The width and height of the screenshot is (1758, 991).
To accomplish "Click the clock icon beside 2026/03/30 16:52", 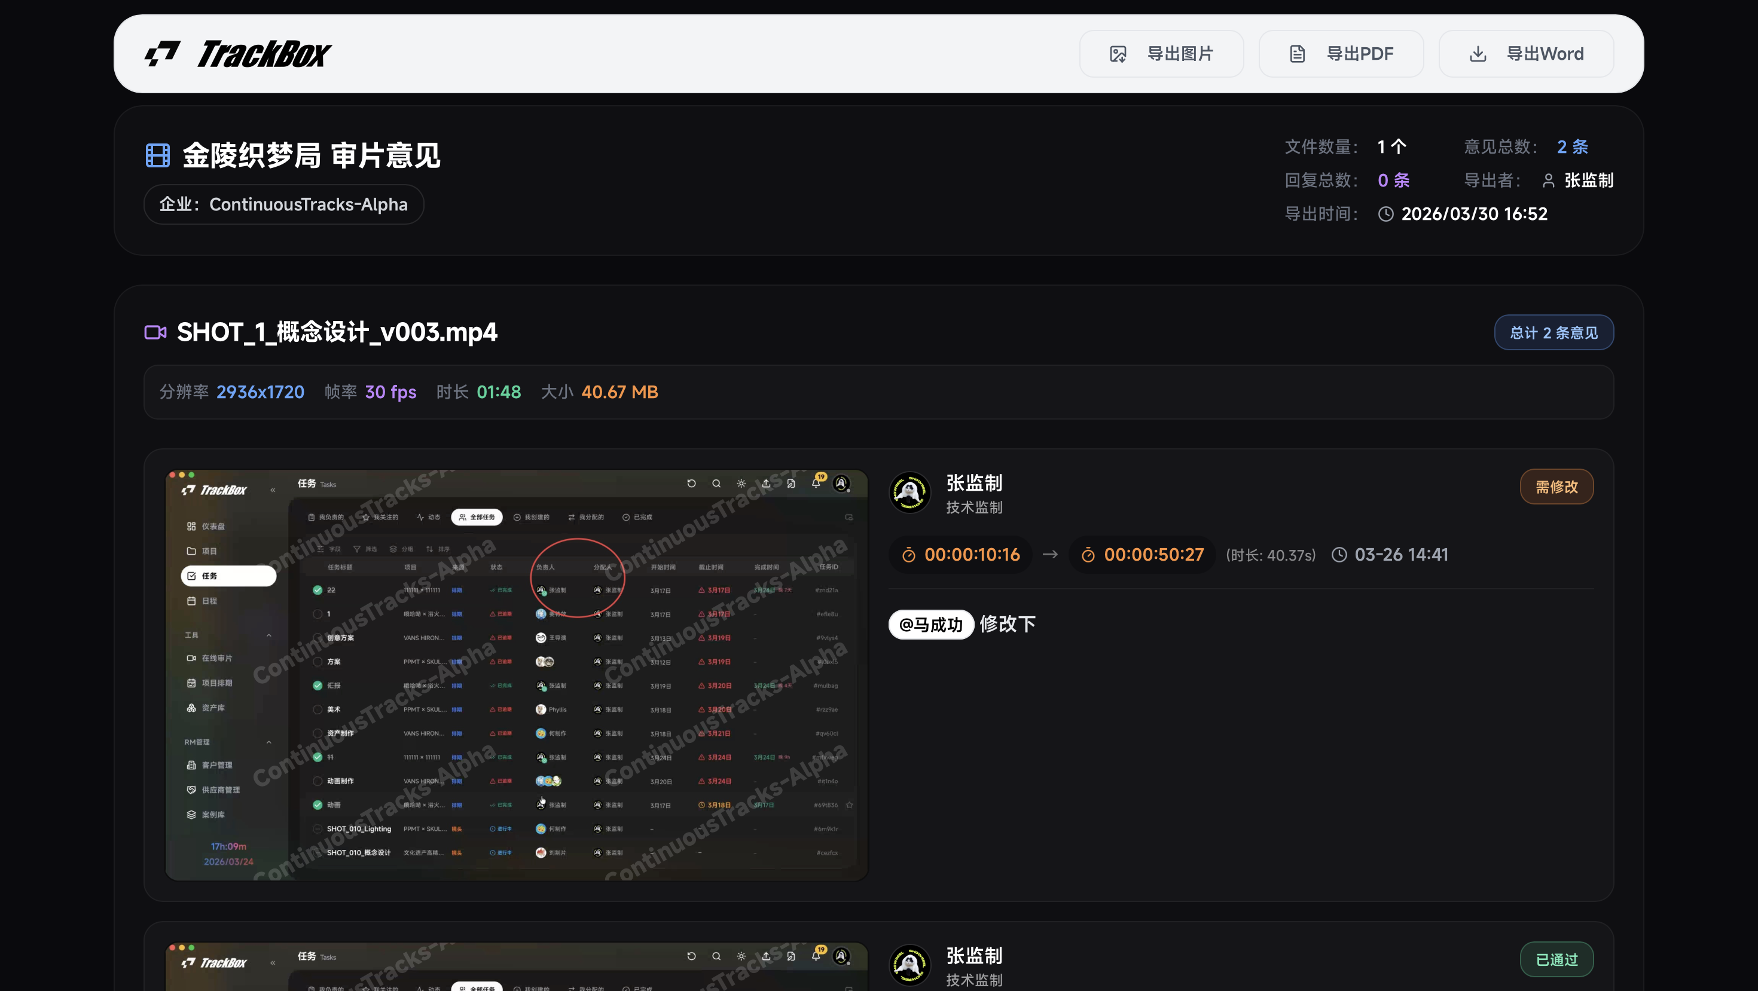I will 1385,214.
